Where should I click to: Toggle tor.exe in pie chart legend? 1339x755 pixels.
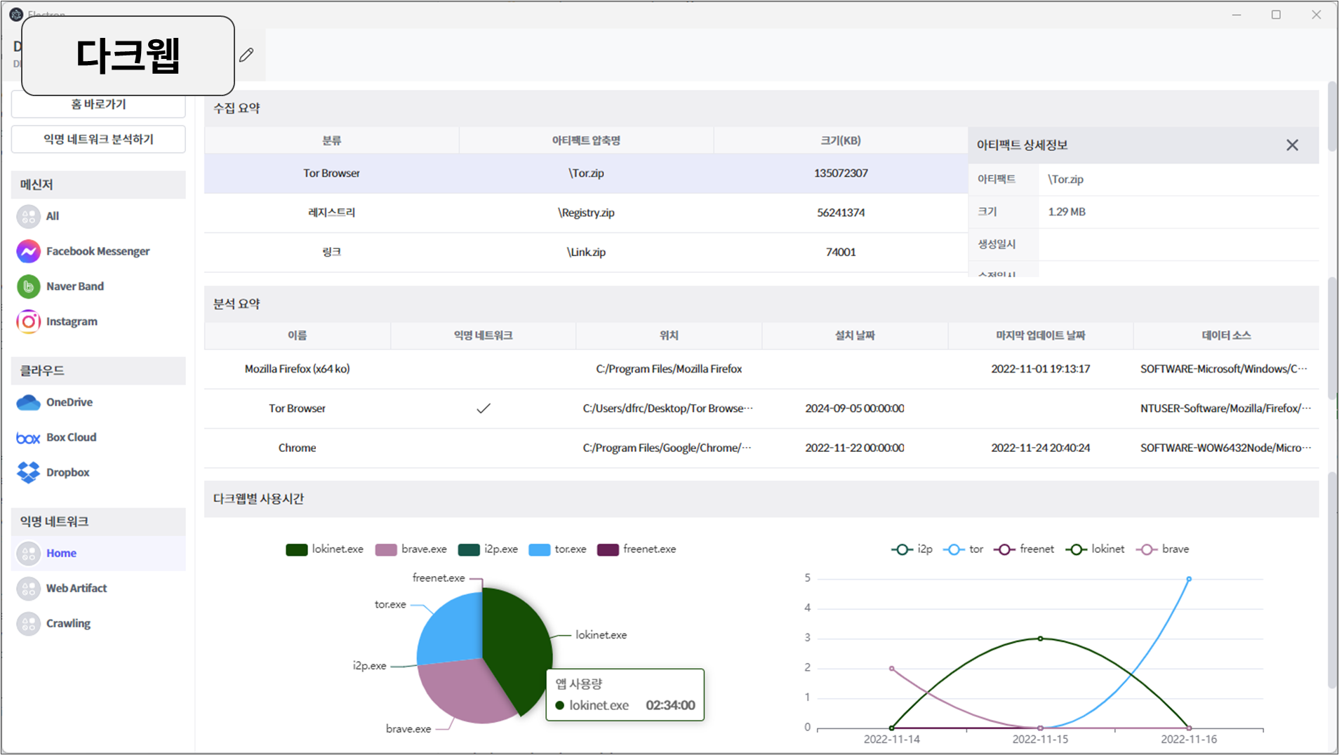[x=557, y=549]
